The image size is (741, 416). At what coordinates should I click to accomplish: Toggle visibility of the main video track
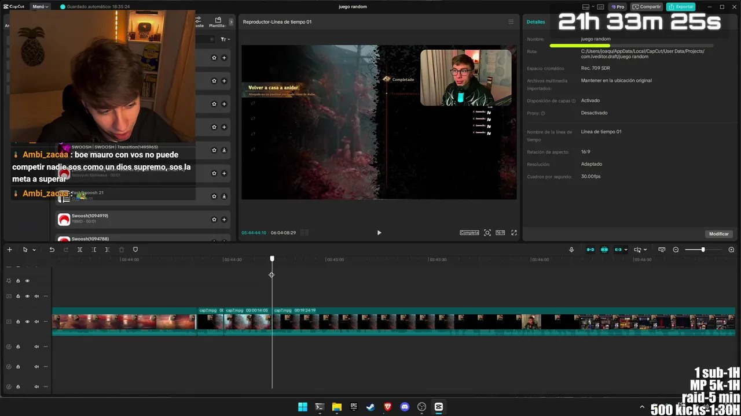tap(27, 322)
